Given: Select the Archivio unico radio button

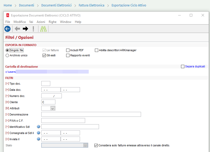Looking at the screenshot, I should coord(7,55).
